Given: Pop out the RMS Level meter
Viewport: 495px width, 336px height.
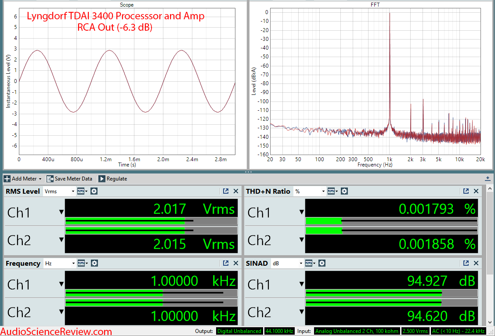Looking at the screenshot, I should 226,191.
